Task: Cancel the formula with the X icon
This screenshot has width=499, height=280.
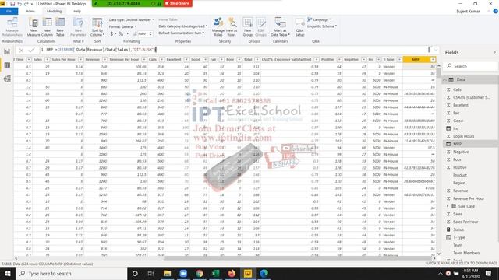Action: click(21, 50)
